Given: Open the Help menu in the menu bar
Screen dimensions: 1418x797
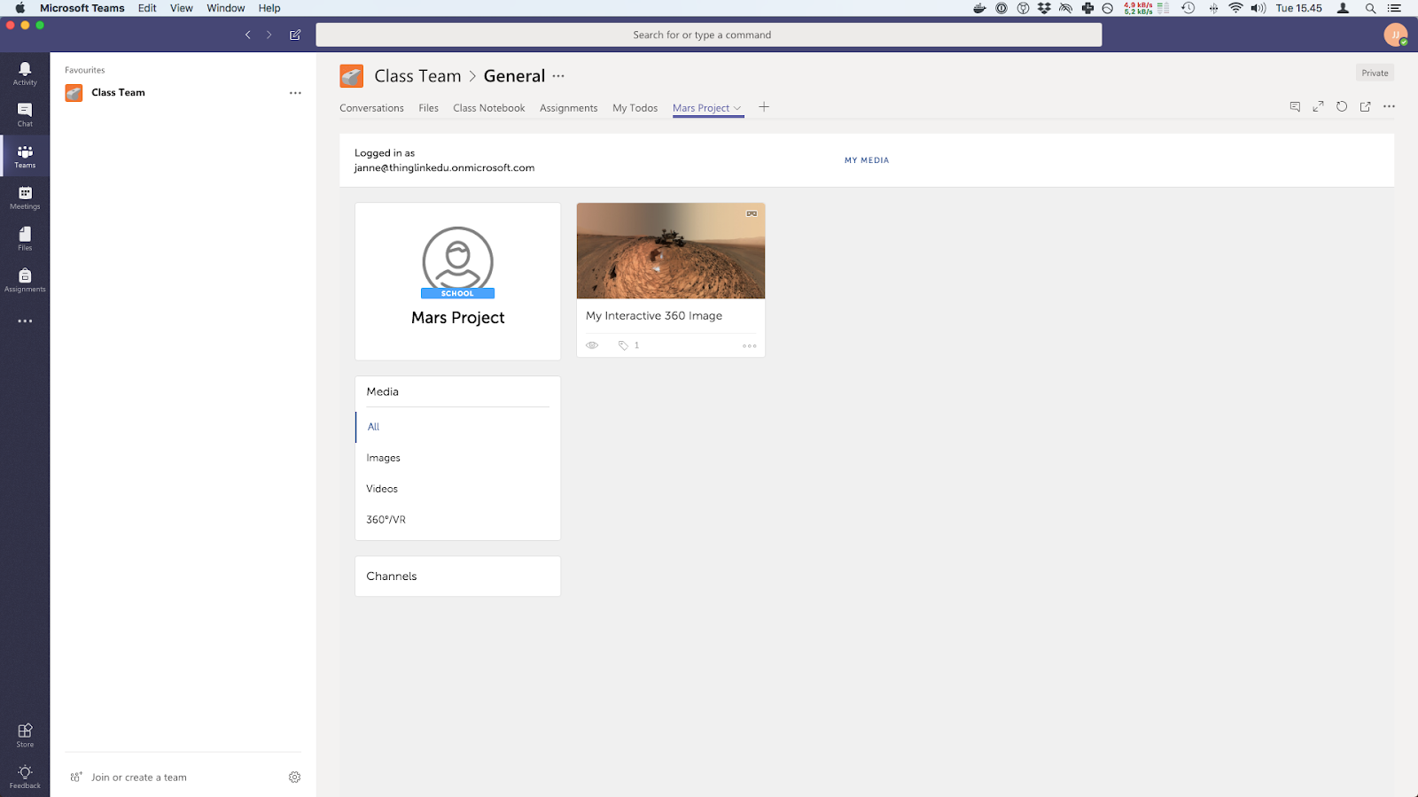Looking at the screenshot, I should click(269, 8).
